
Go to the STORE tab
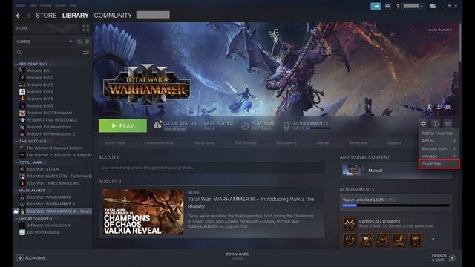click(x=46, y=16)
